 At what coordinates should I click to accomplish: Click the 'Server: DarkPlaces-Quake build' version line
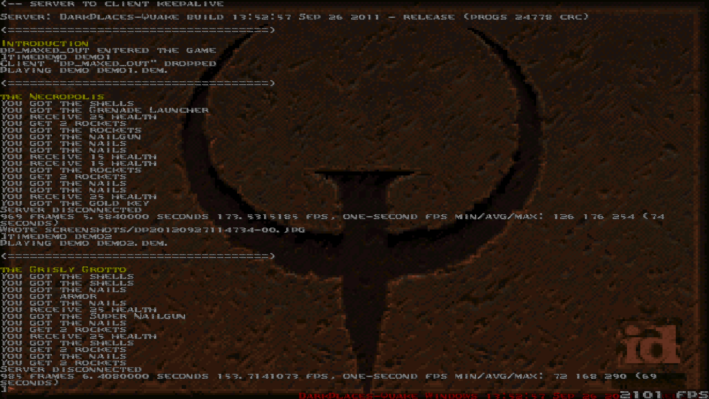[x=294, y=17]
